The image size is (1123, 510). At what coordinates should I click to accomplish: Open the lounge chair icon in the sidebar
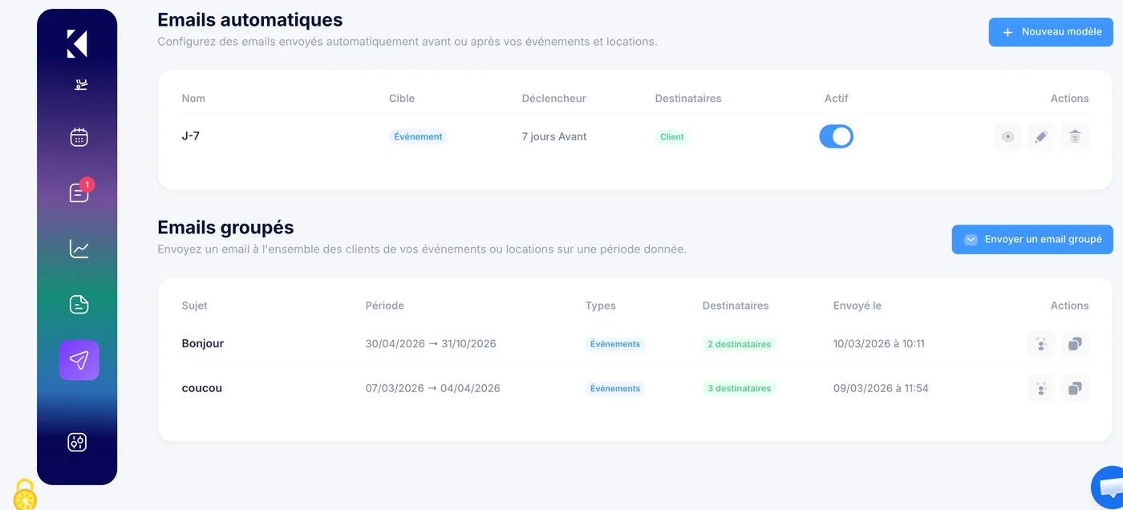81,84
